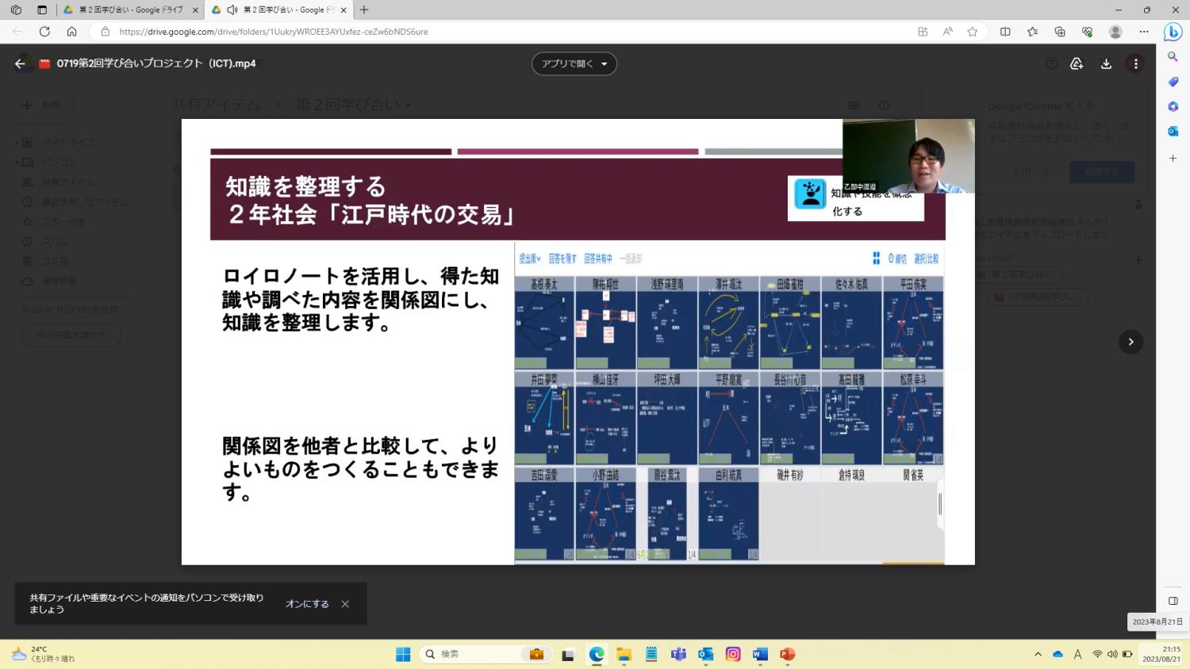
Task: Download the 0719第2回学び合い video file
Action: pyautogui.click(x=1106, y=63)
